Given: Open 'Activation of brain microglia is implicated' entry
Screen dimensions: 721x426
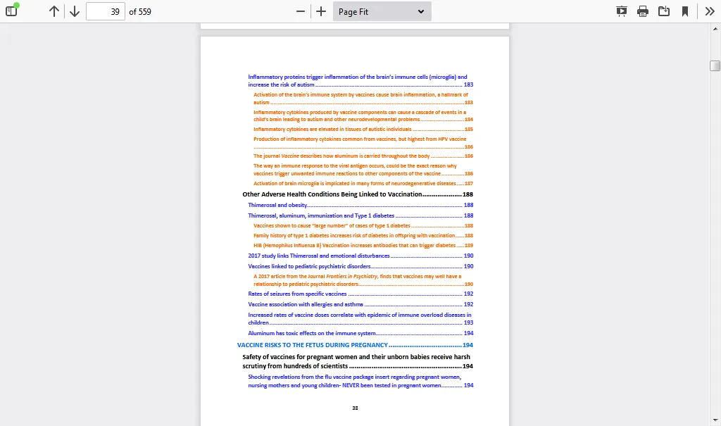Looking at the screenshot, I should click(x=363, y=183).
